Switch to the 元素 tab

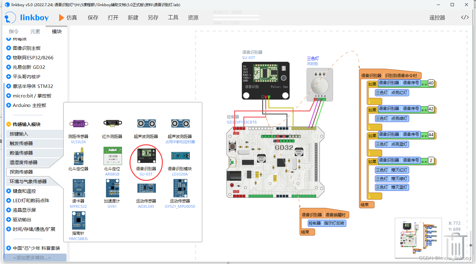(x=35, y=31)
